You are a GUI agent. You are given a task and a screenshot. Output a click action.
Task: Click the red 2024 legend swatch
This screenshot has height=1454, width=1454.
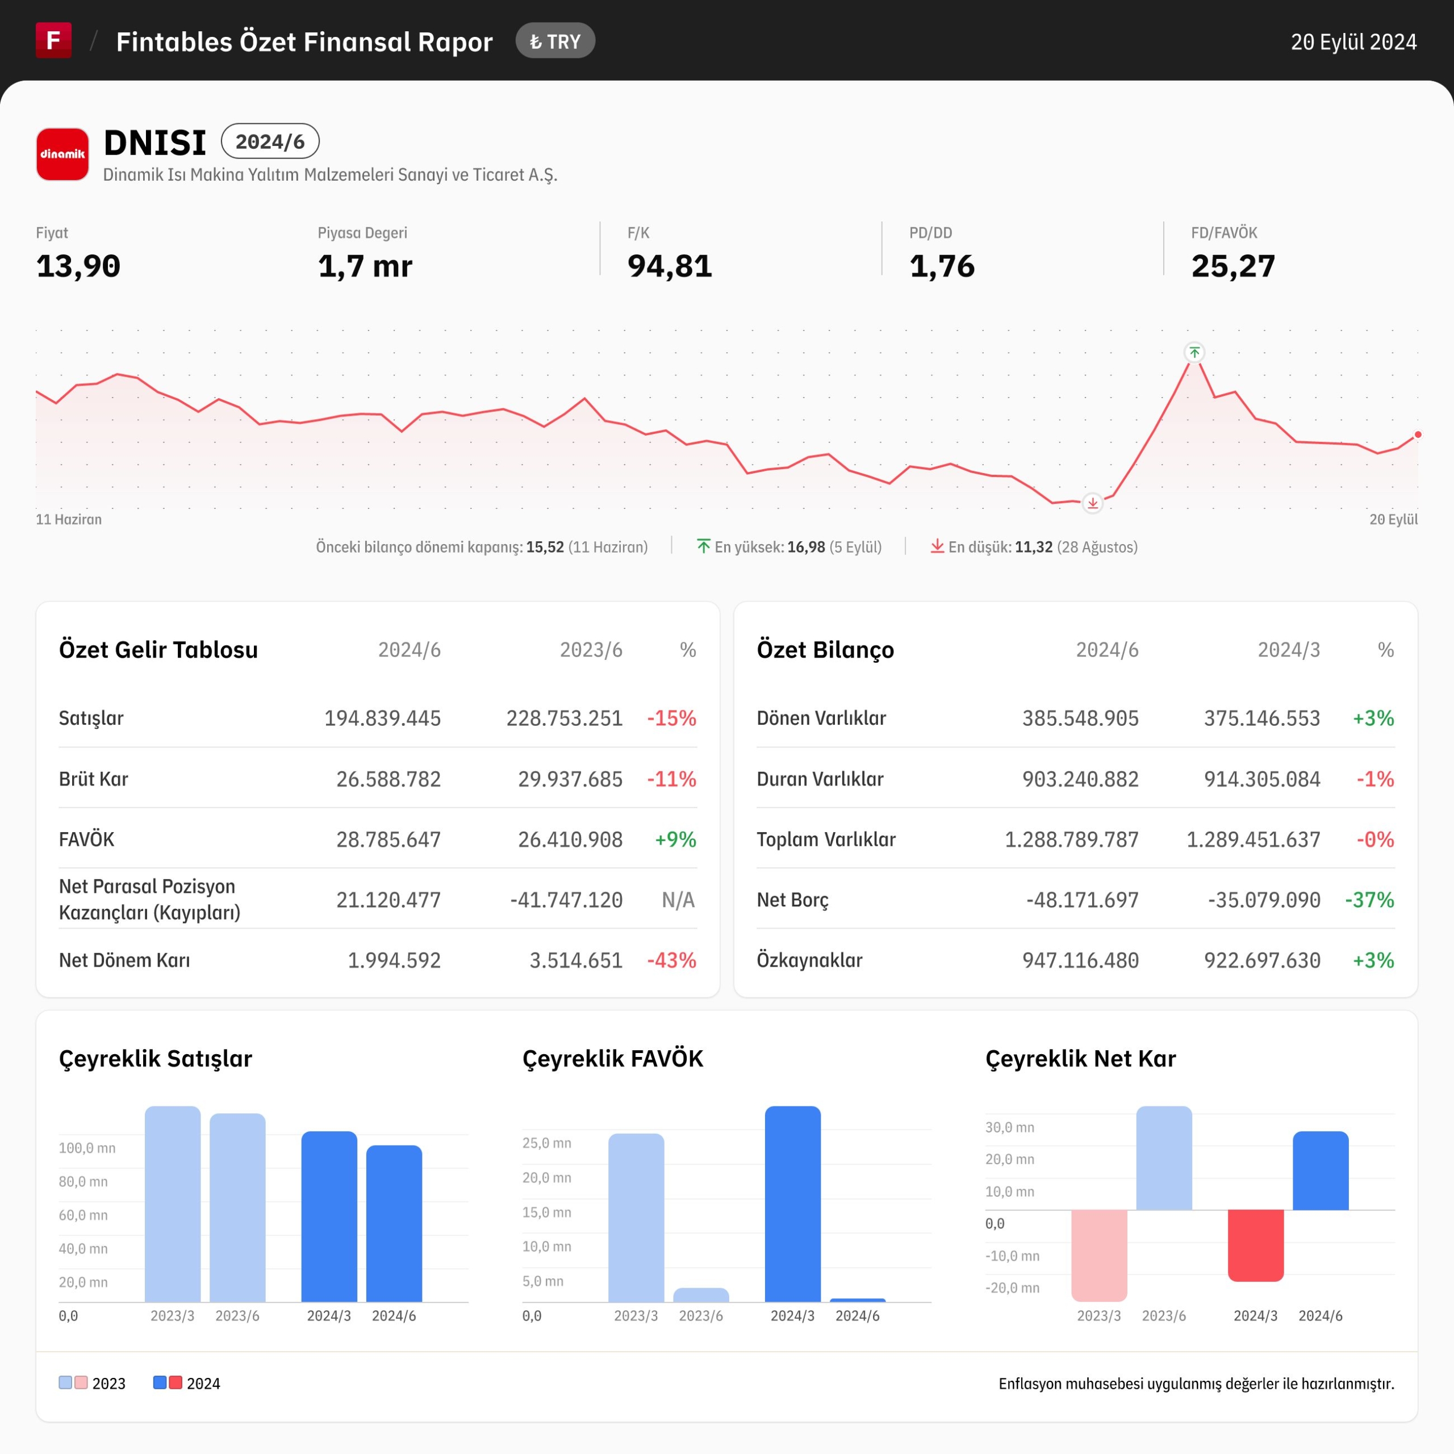176,1382
